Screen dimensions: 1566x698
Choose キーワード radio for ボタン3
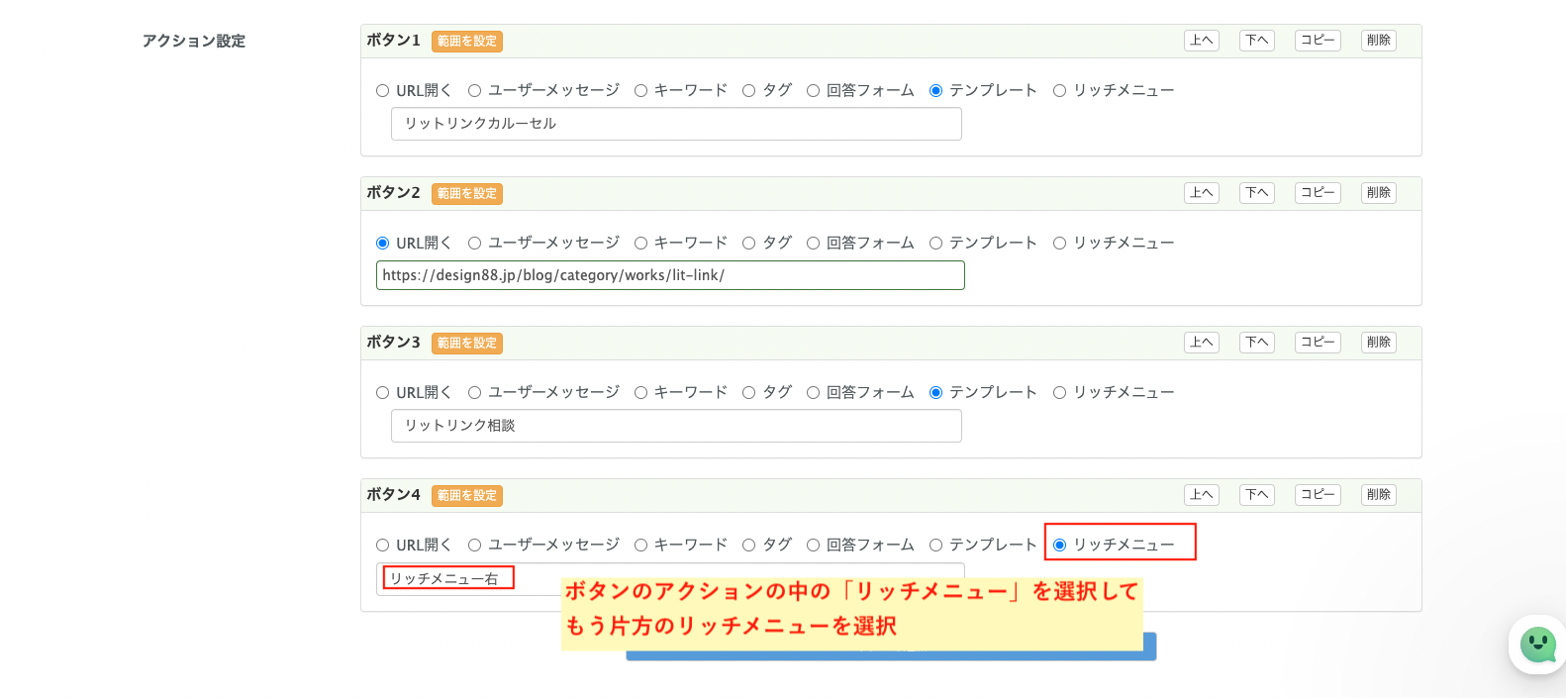[641, 393]
